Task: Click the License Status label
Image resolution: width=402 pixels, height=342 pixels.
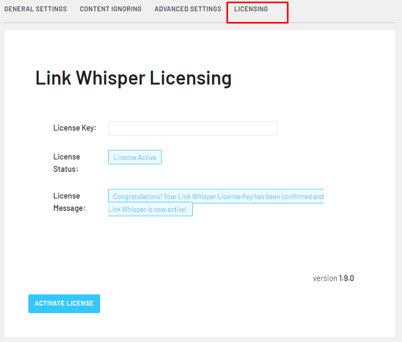Action: pos(67,163)
